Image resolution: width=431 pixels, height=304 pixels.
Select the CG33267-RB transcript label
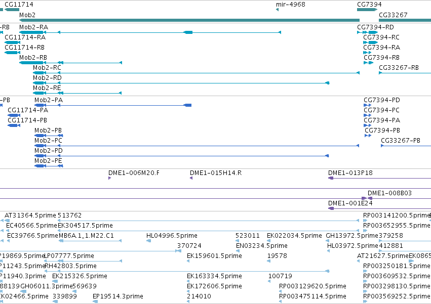pos(399,68)
